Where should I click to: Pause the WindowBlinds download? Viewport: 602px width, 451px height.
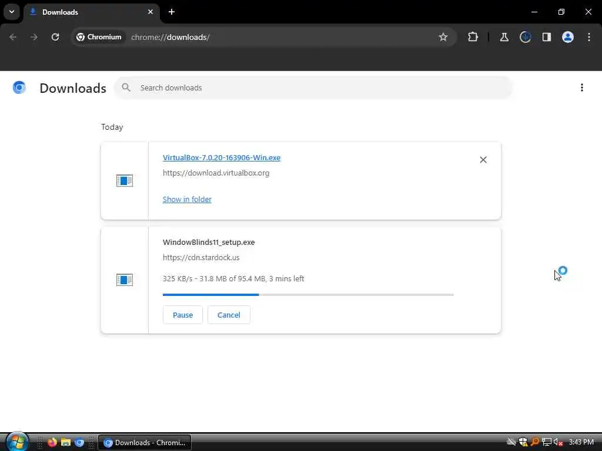point(183,315)
